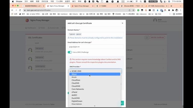Open the Apple menu

[x=13, y=1]
